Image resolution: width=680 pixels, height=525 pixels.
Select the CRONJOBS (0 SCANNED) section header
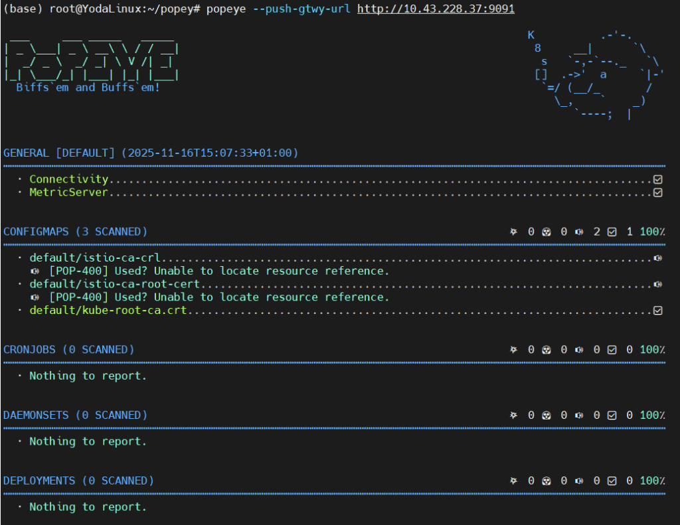click(68, 350)
